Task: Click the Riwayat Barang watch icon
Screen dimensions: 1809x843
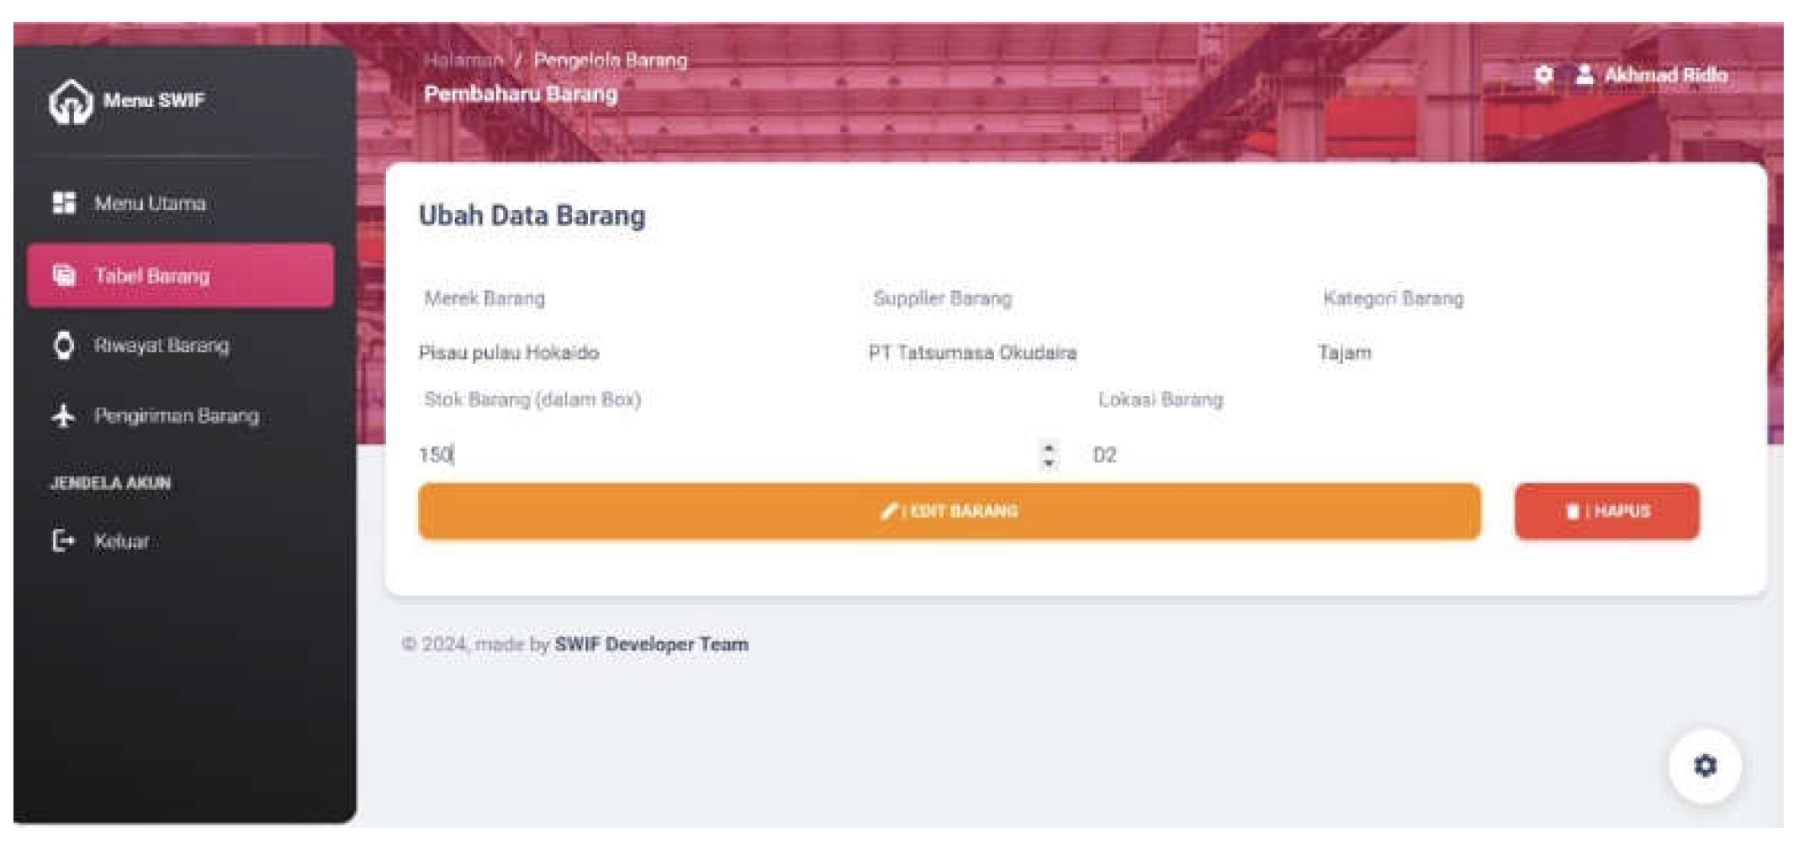Action: pos(64,345)
